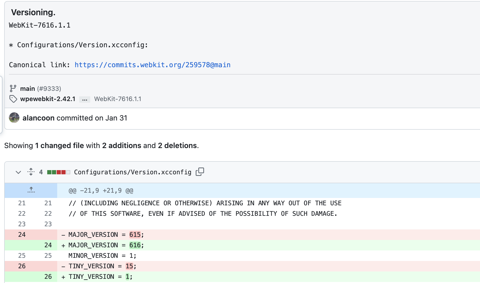Click the '1 changed file' summary text

point(60,145)
